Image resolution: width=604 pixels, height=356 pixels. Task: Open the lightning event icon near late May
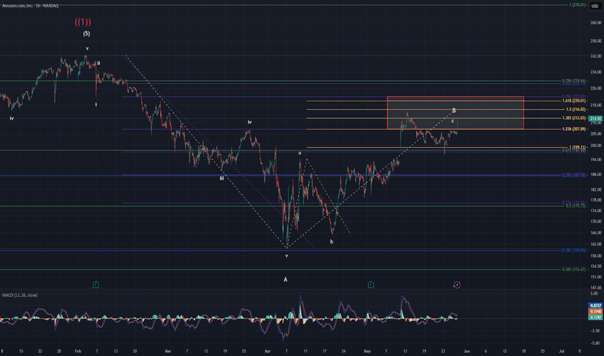457,285
